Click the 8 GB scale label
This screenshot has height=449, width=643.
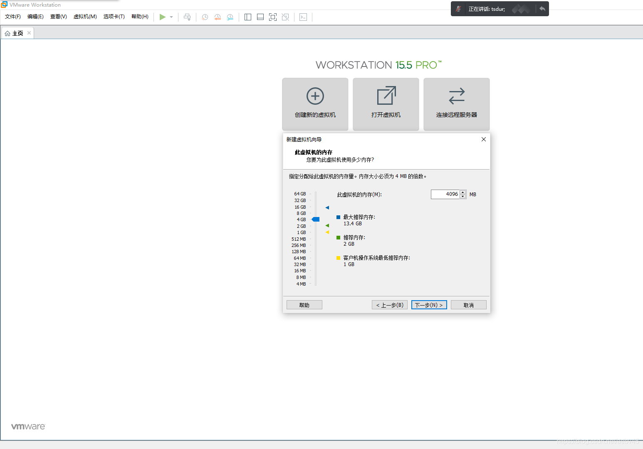point(301,213)
